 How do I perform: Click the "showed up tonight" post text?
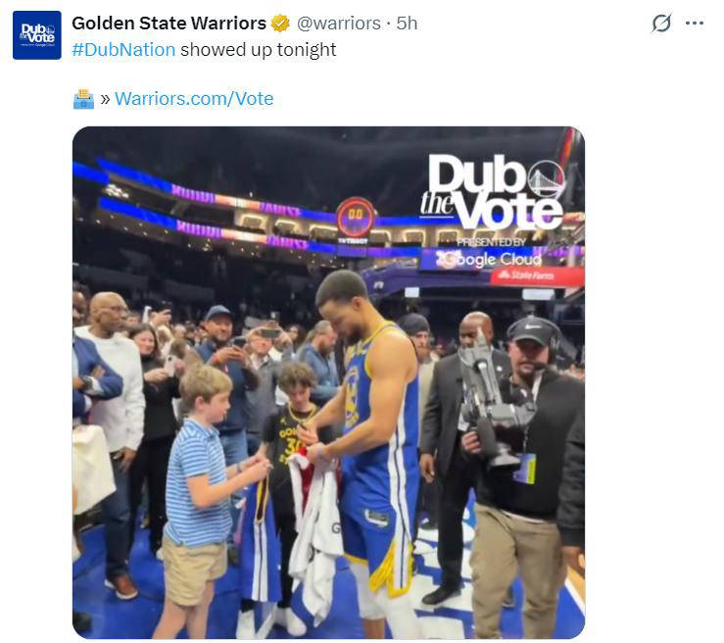[x=258, y=49]
